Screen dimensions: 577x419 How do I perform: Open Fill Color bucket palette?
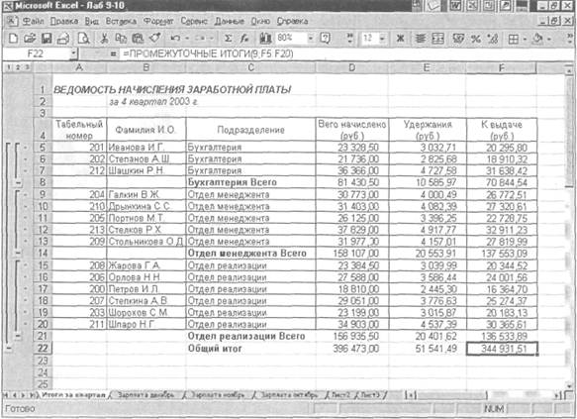click(x=538, y=39)
